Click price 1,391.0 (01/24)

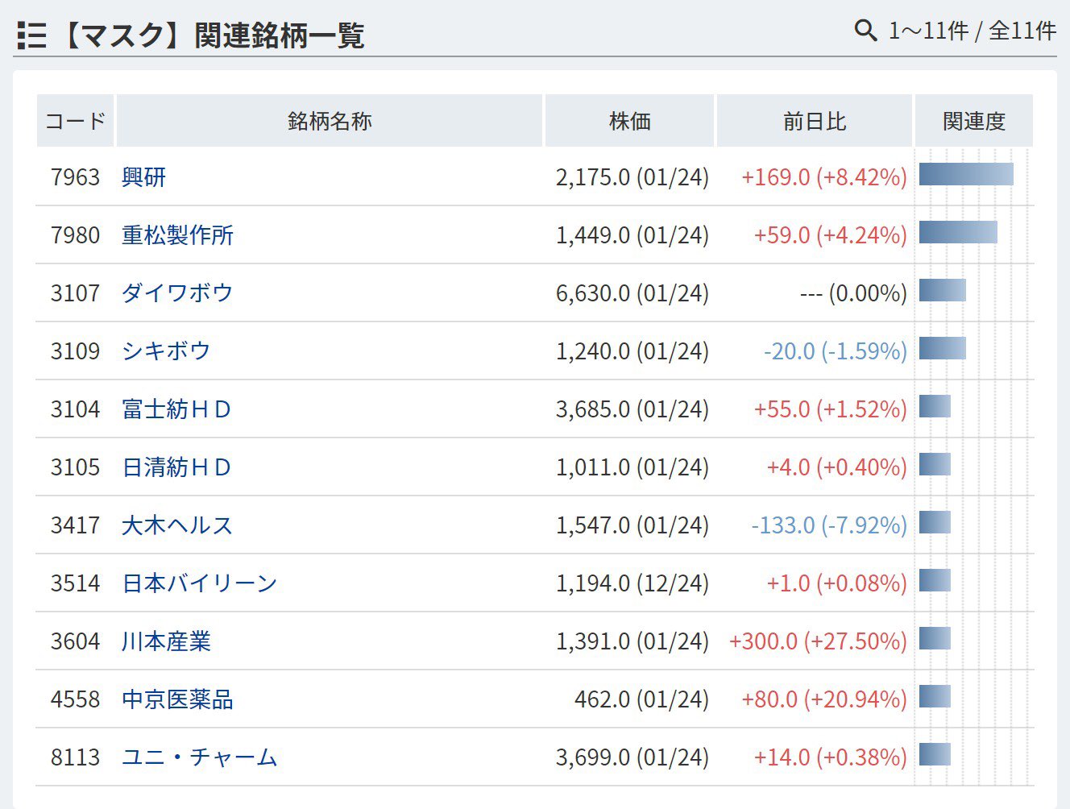632,641
